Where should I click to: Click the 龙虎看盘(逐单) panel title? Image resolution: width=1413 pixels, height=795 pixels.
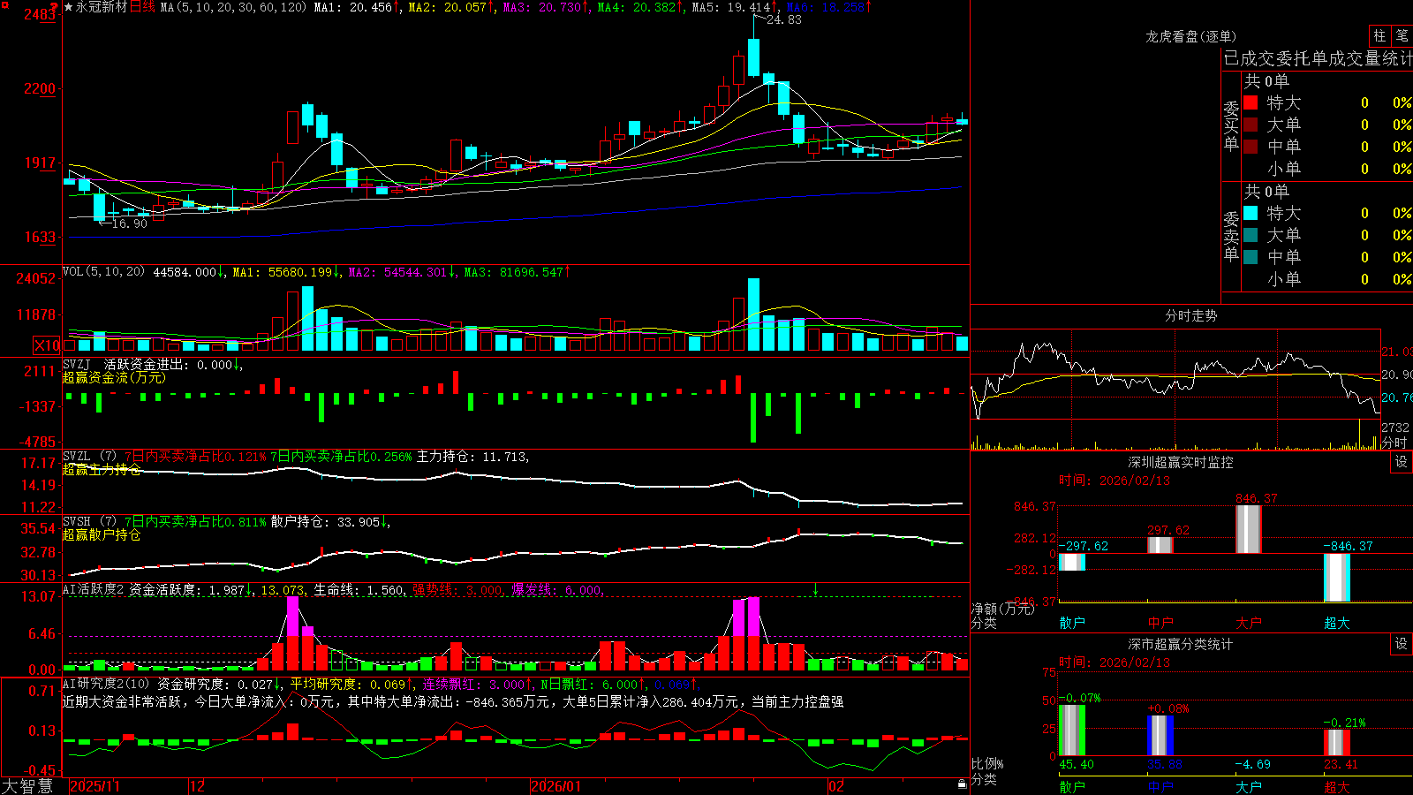1191,36
